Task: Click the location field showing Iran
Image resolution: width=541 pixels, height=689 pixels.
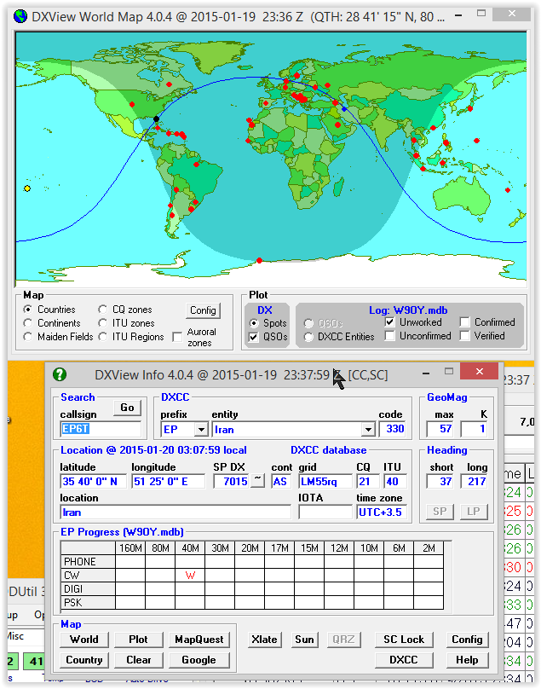Action: [176, 512]
